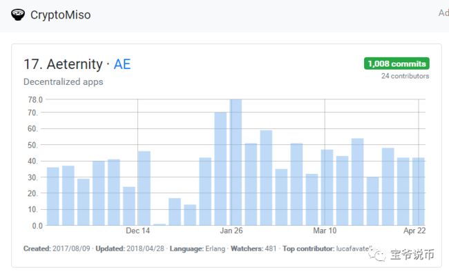Click the 'Watchers: 481' text
449x274 pixels.
(x=254, y=248)
